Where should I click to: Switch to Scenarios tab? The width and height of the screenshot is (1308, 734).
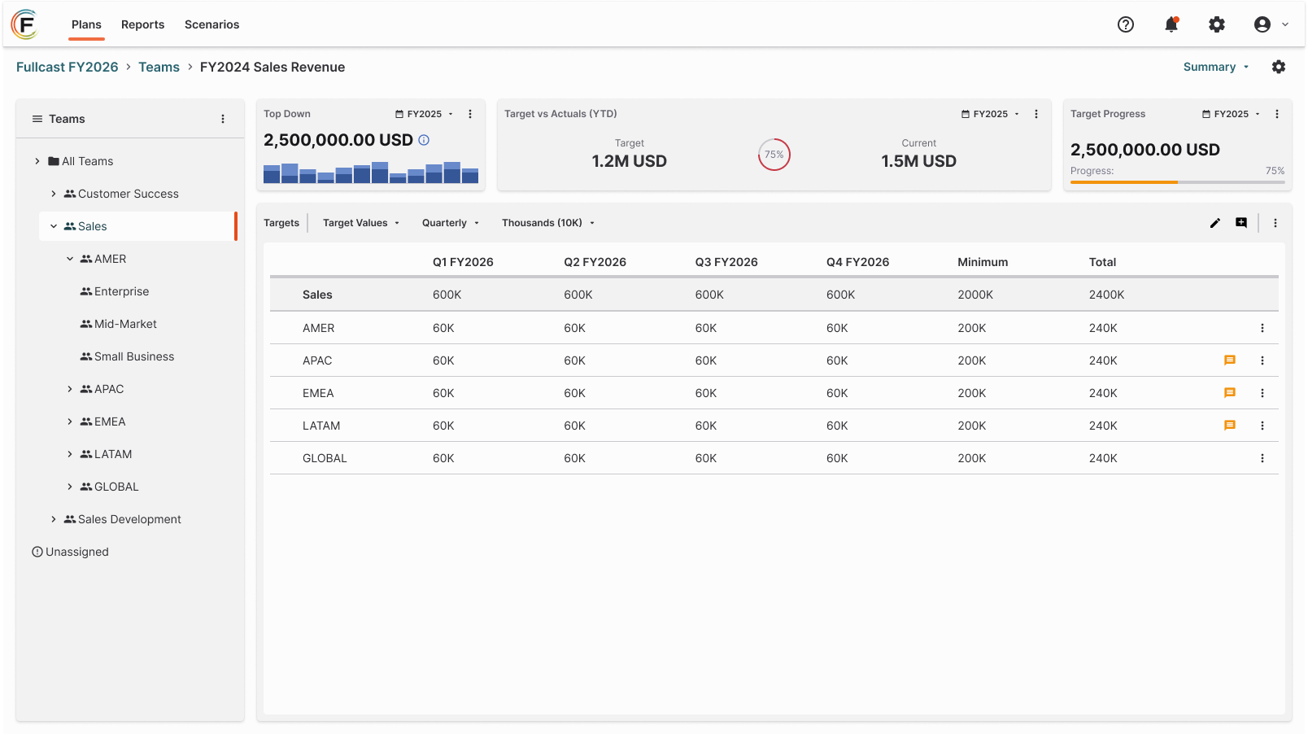click(x=211, y=24)
